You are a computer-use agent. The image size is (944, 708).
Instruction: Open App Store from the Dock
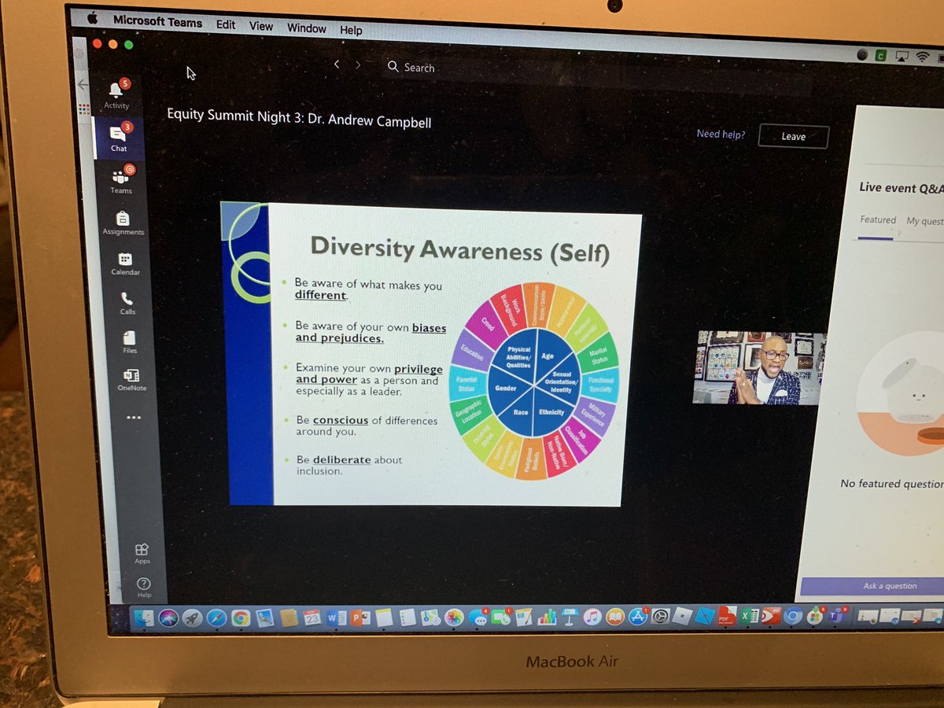coord(638,616)
